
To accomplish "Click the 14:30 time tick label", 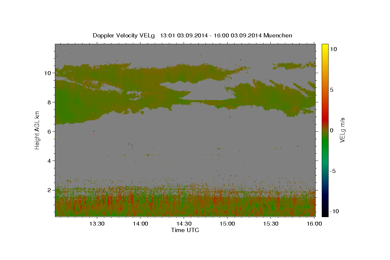I will click(184, 224).
